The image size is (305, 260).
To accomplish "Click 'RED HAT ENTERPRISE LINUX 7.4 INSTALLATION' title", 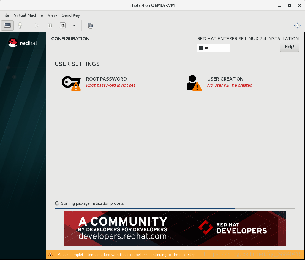I will (248, 38).
